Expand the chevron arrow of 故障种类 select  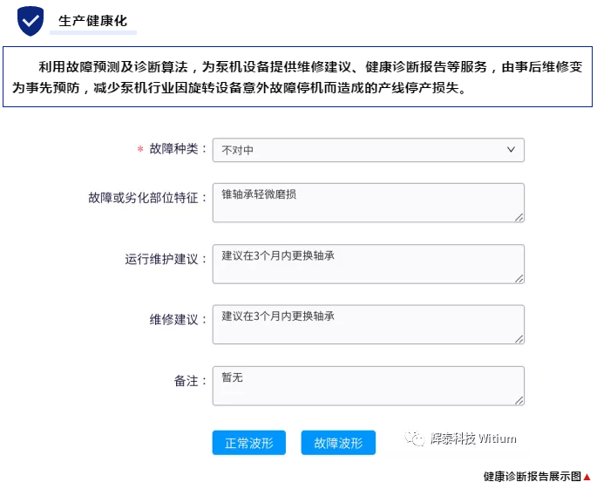(x=512, y=150)
